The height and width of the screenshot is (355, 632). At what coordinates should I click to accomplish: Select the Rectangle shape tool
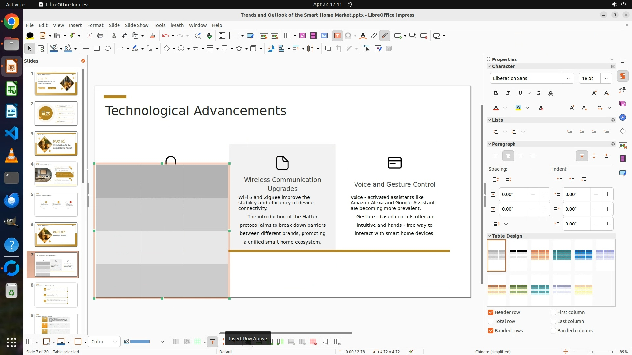click(97, 48)
